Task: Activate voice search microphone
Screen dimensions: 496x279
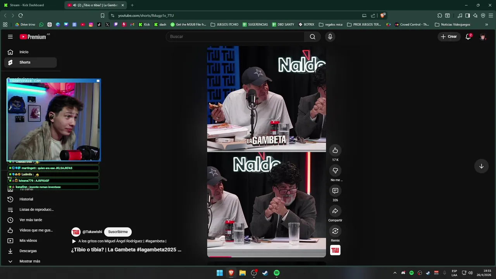Action: point(330,36)
